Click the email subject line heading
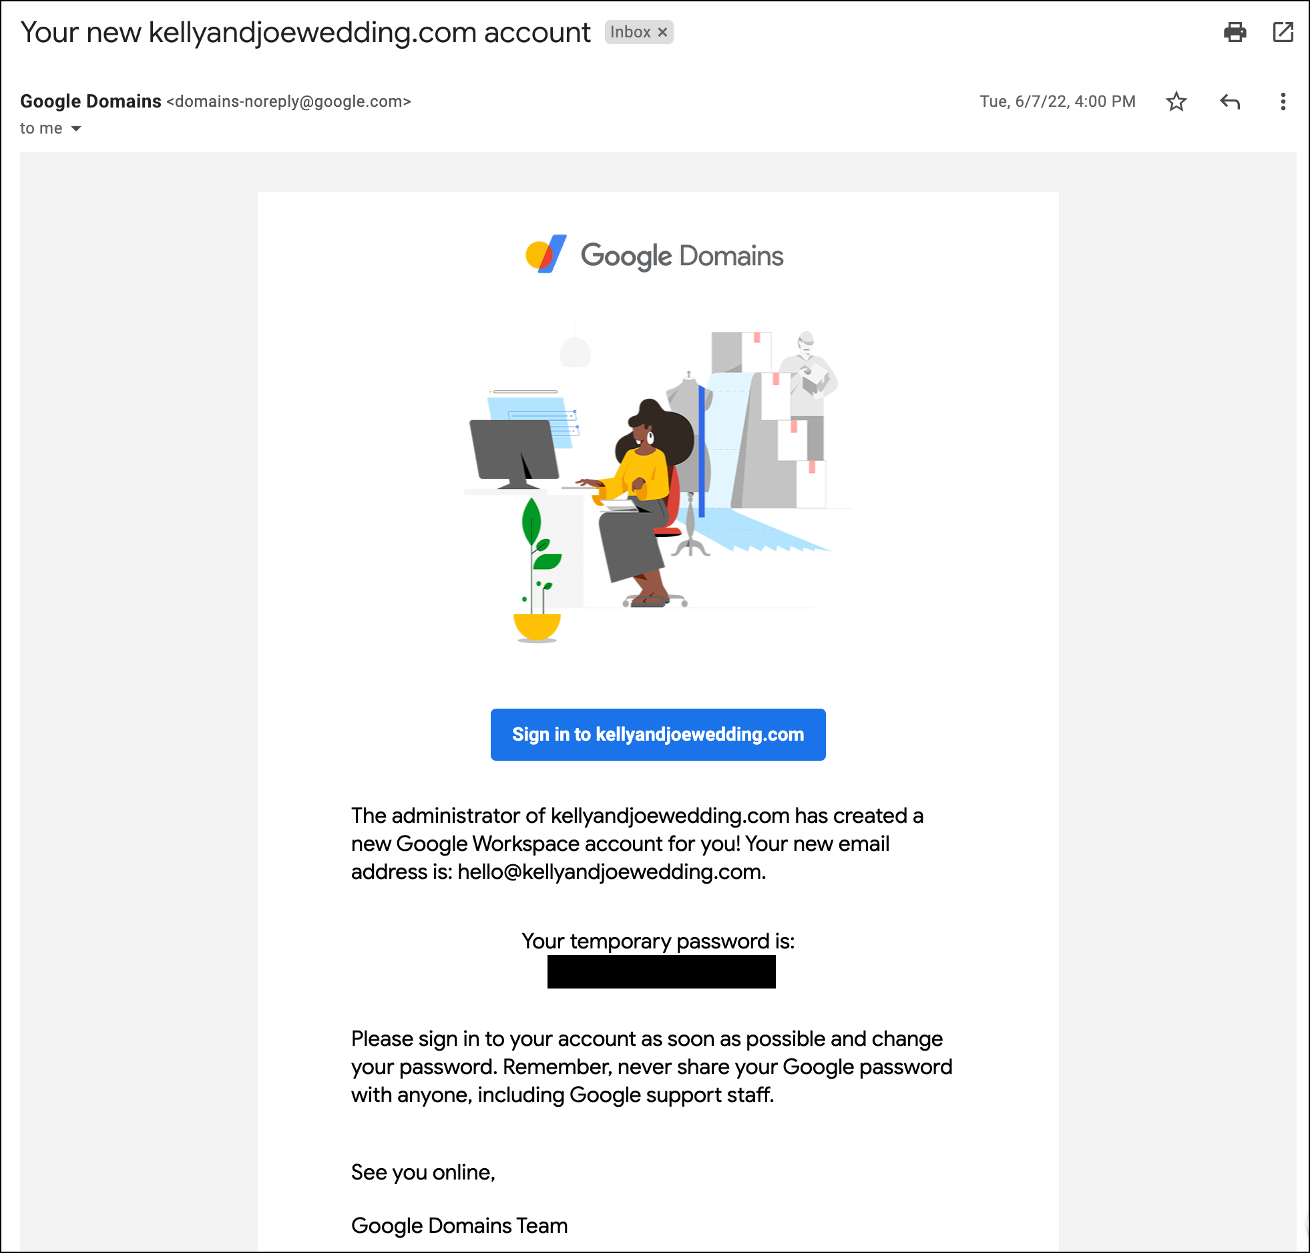This screenshot has width=1310, height=1253. coord(306,32)
